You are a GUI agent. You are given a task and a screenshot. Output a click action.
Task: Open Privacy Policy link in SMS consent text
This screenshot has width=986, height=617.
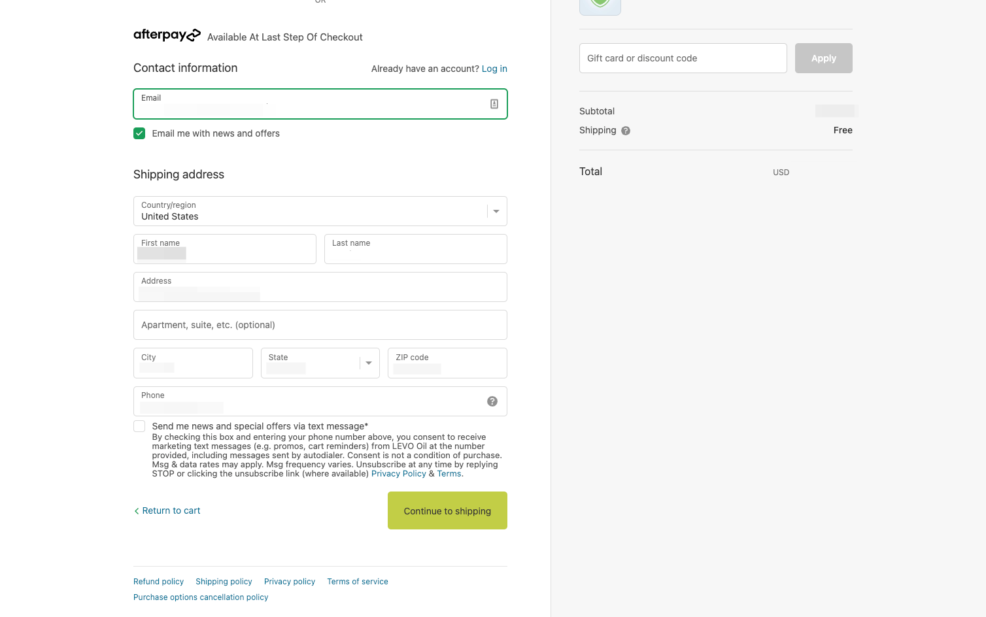click(x=399, y=474)
